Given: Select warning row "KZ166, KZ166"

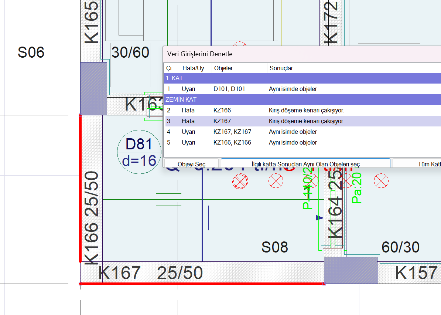Looking at the screenshot, I should pyautogui.click(x=302, y=142).
